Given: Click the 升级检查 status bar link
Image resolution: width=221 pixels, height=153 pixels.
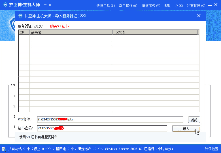Looking at the screenshot, I should click(x=211, y=149).
